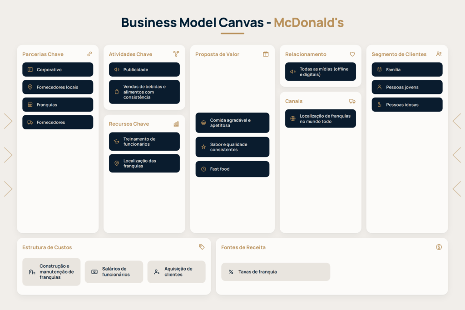Click the gift icon in Proposta de Valor

coord(266,54)
